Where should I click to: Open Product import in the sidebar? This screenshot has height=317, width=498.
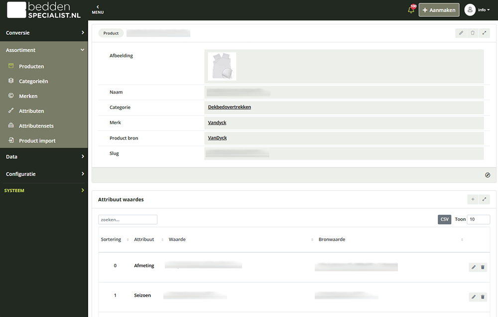(x=37, y=141)
